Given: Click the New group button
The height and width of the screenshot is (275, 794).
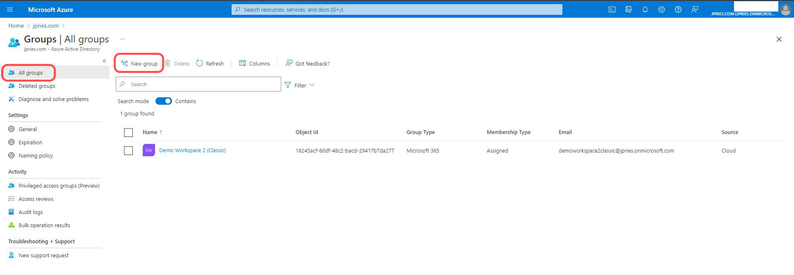Looking at the screenshot, I should click(139, 63).
